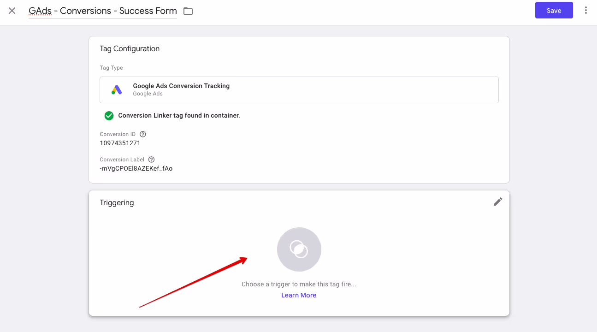Click the green Conversion Linker checkmark icon
The width and height of the screenshot is (597, 332).
[109, 116]
